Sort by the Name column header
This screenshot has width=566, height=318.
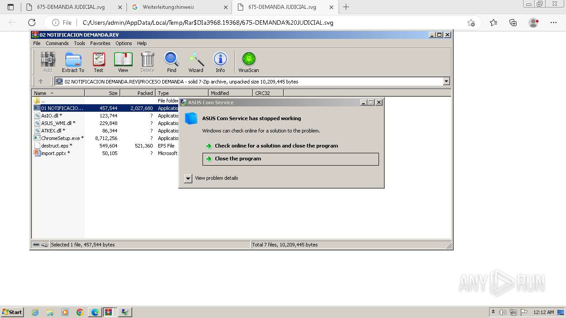click(x=58, y=93)
